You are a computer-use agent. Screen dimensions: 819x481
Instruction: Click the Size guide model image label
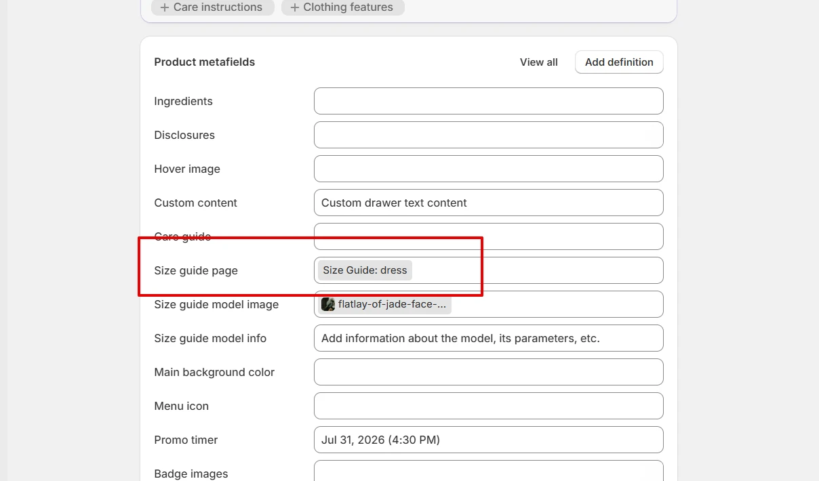(216, 304)
